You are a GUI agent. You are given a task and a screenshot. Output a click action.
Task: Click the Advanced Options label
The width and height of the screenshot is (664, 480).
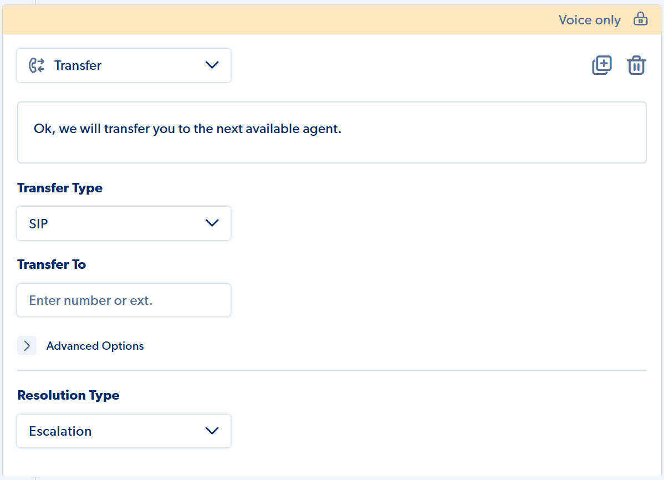click(x=95, y=346)
